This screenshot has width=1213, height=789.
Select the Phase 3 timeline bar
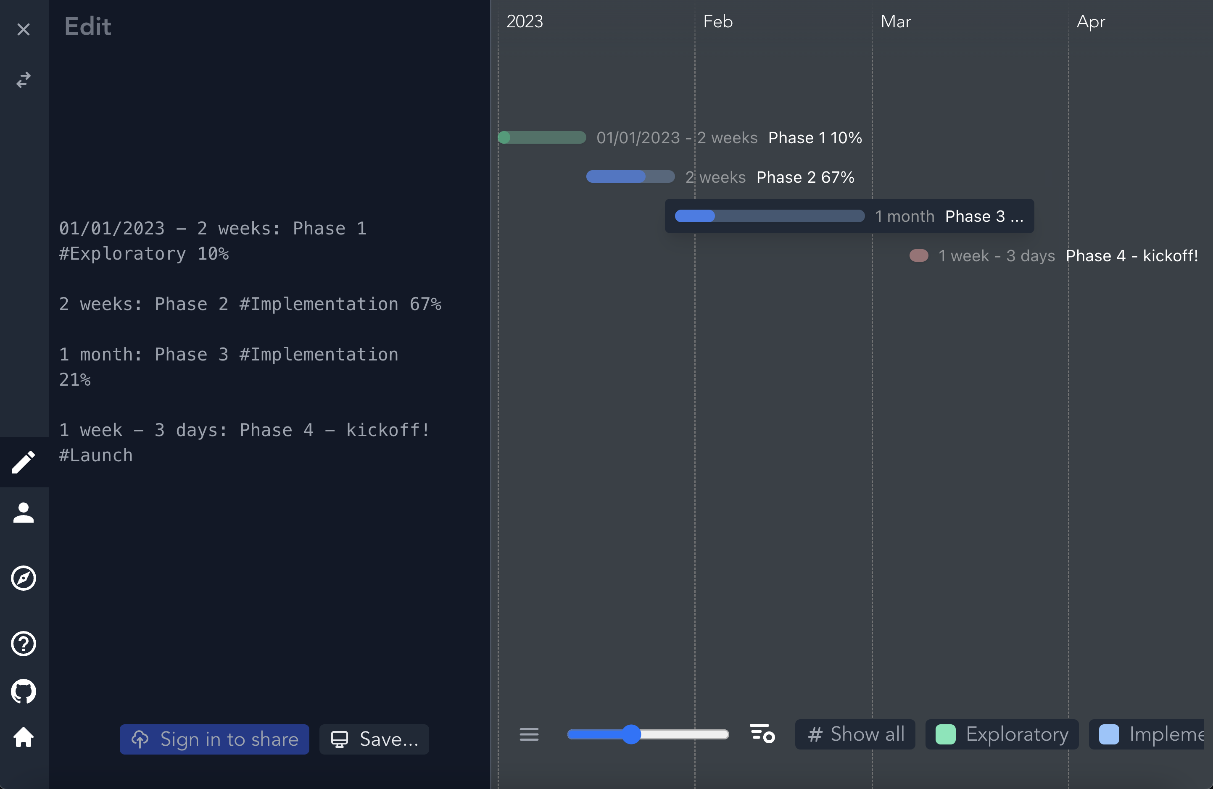pyautogui.click(x=769, y=216)
